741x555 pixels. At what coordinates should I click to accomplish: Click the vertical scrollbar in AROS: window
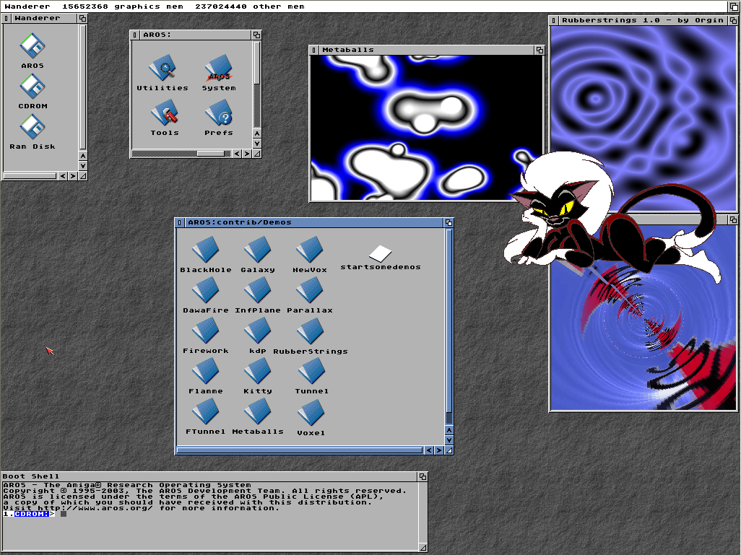256,85
